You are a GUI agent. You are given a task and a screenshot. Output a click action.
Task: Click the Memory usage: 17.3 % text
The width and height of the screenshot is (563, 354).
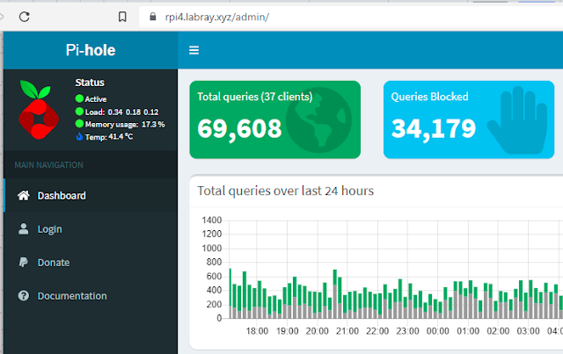click(125, 125)
